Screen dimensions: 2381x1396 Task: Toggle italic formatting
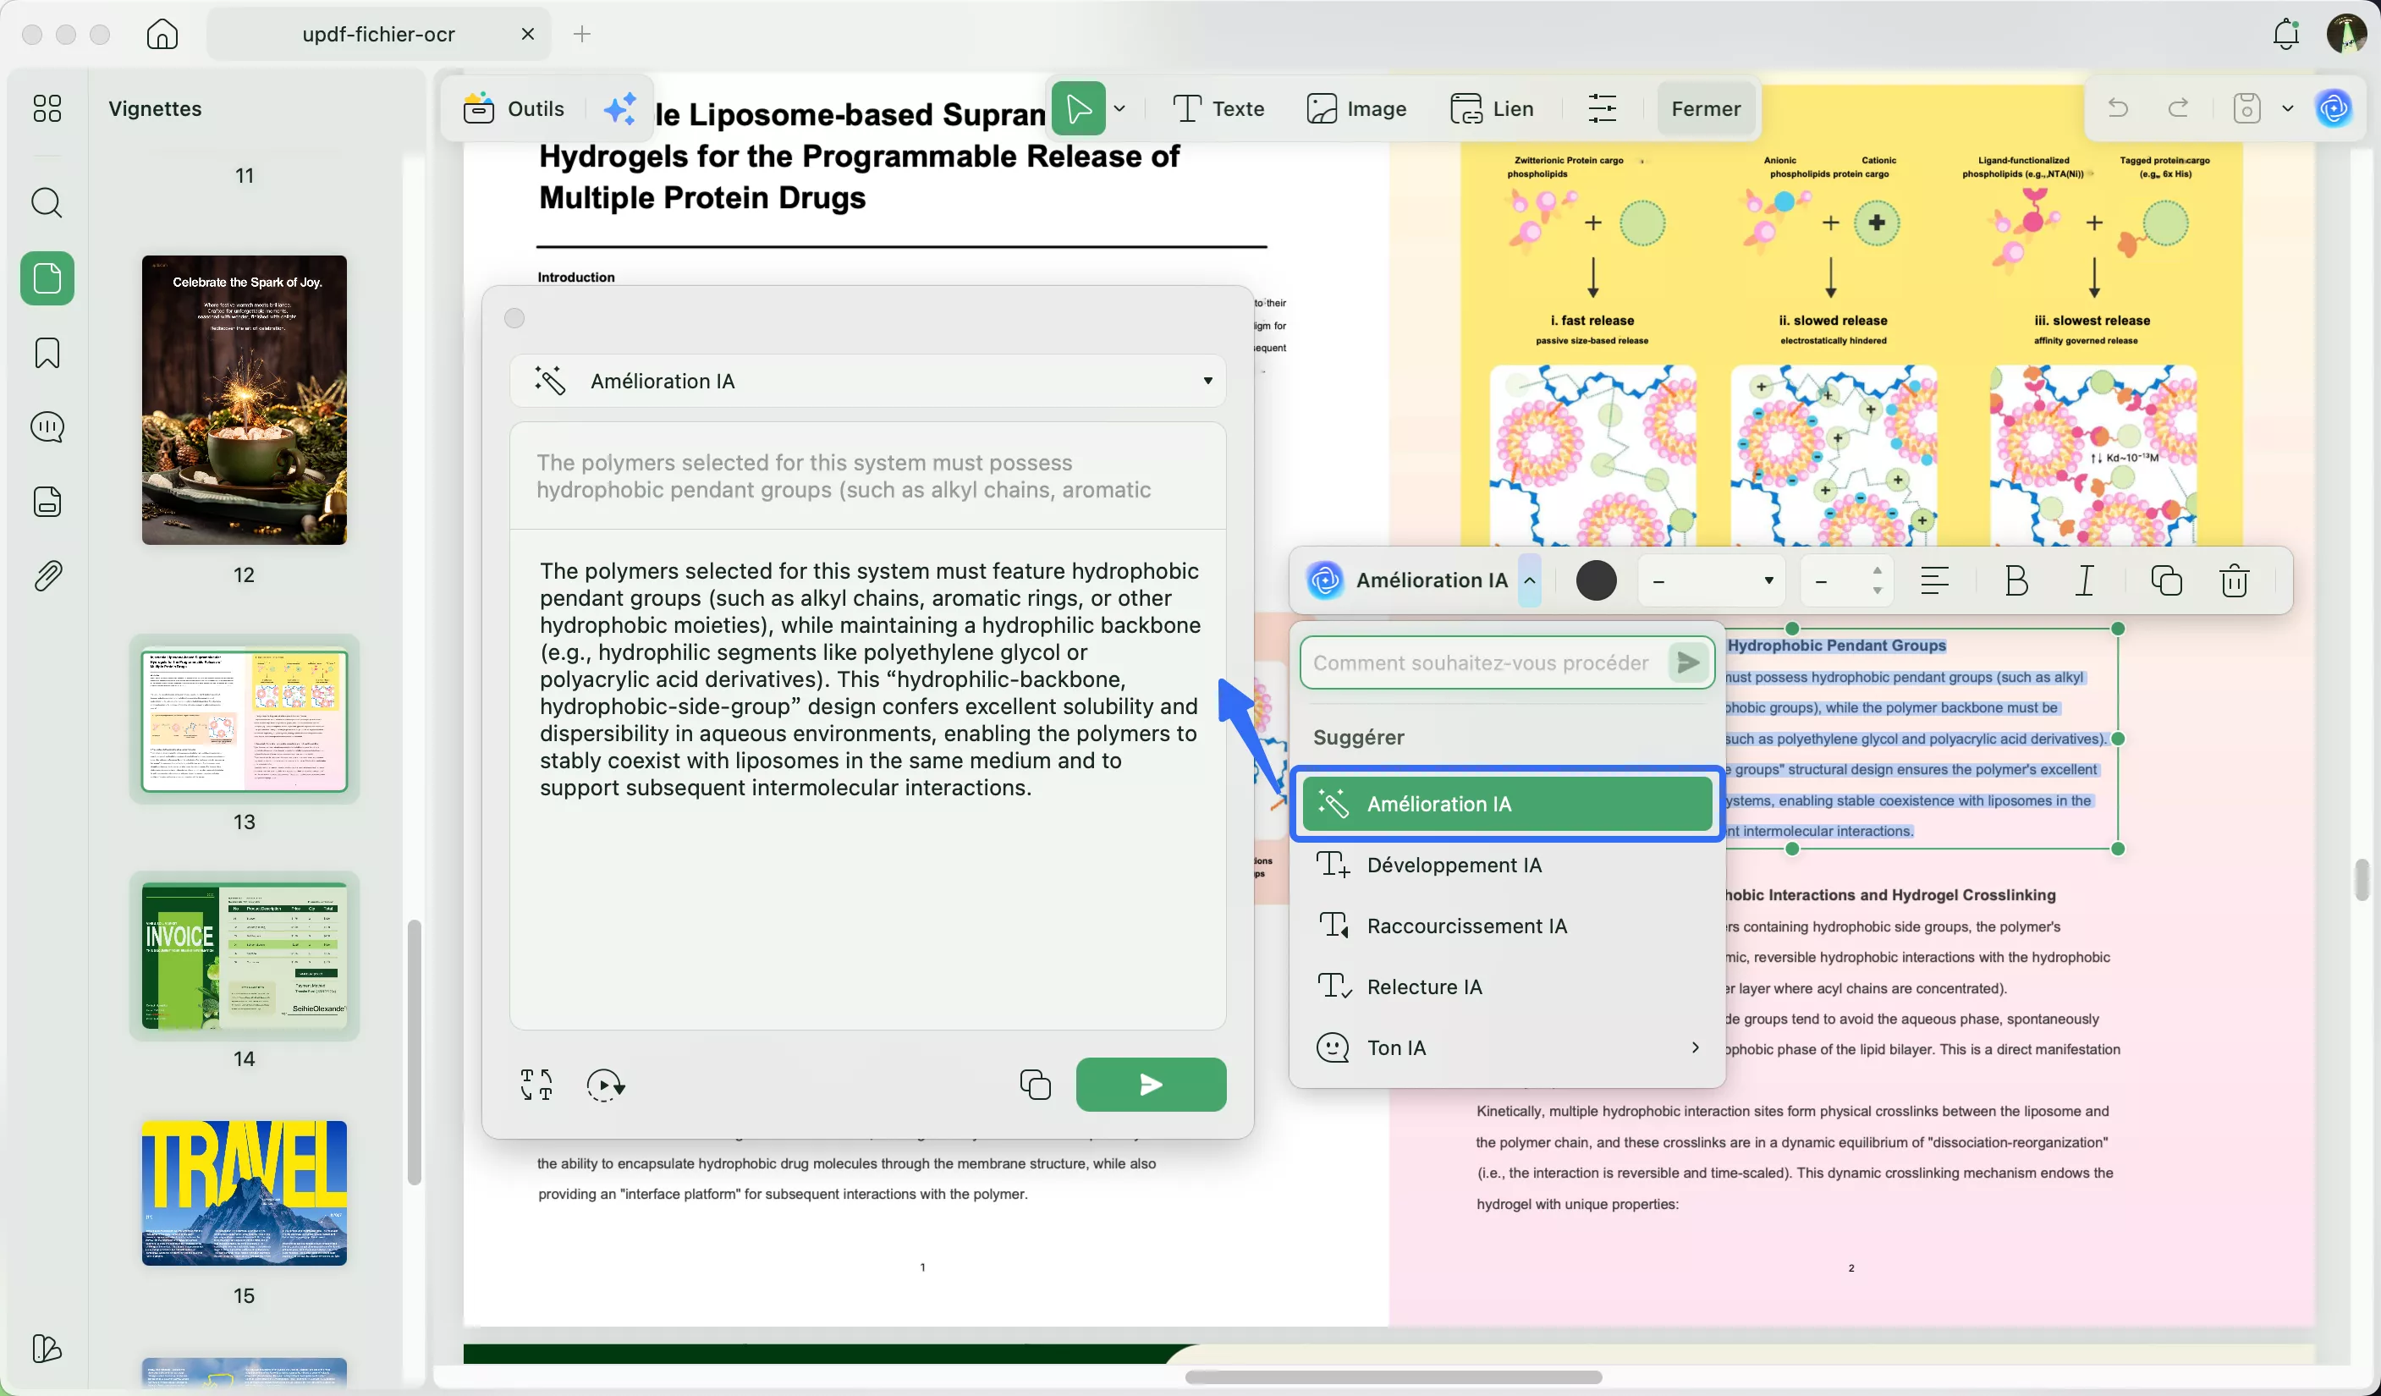[x=2084, y=581]
